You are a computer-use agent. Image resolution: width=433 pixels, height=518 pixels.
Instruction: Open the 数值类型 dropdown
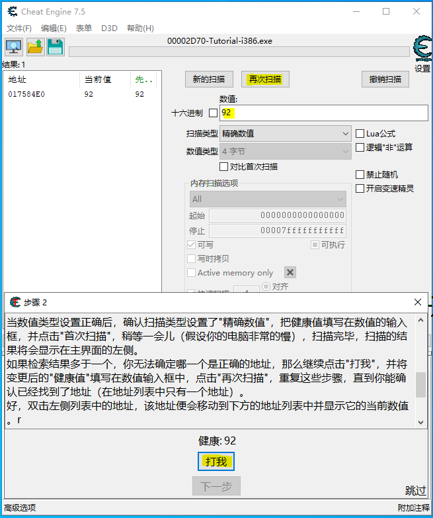[286, 151]
